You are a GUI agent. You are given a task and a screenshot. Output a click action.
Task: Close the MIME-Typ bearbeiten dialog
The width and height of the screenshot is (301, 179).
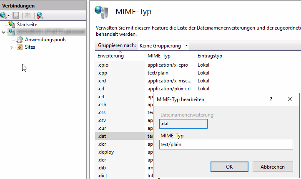tap(290, 99)
